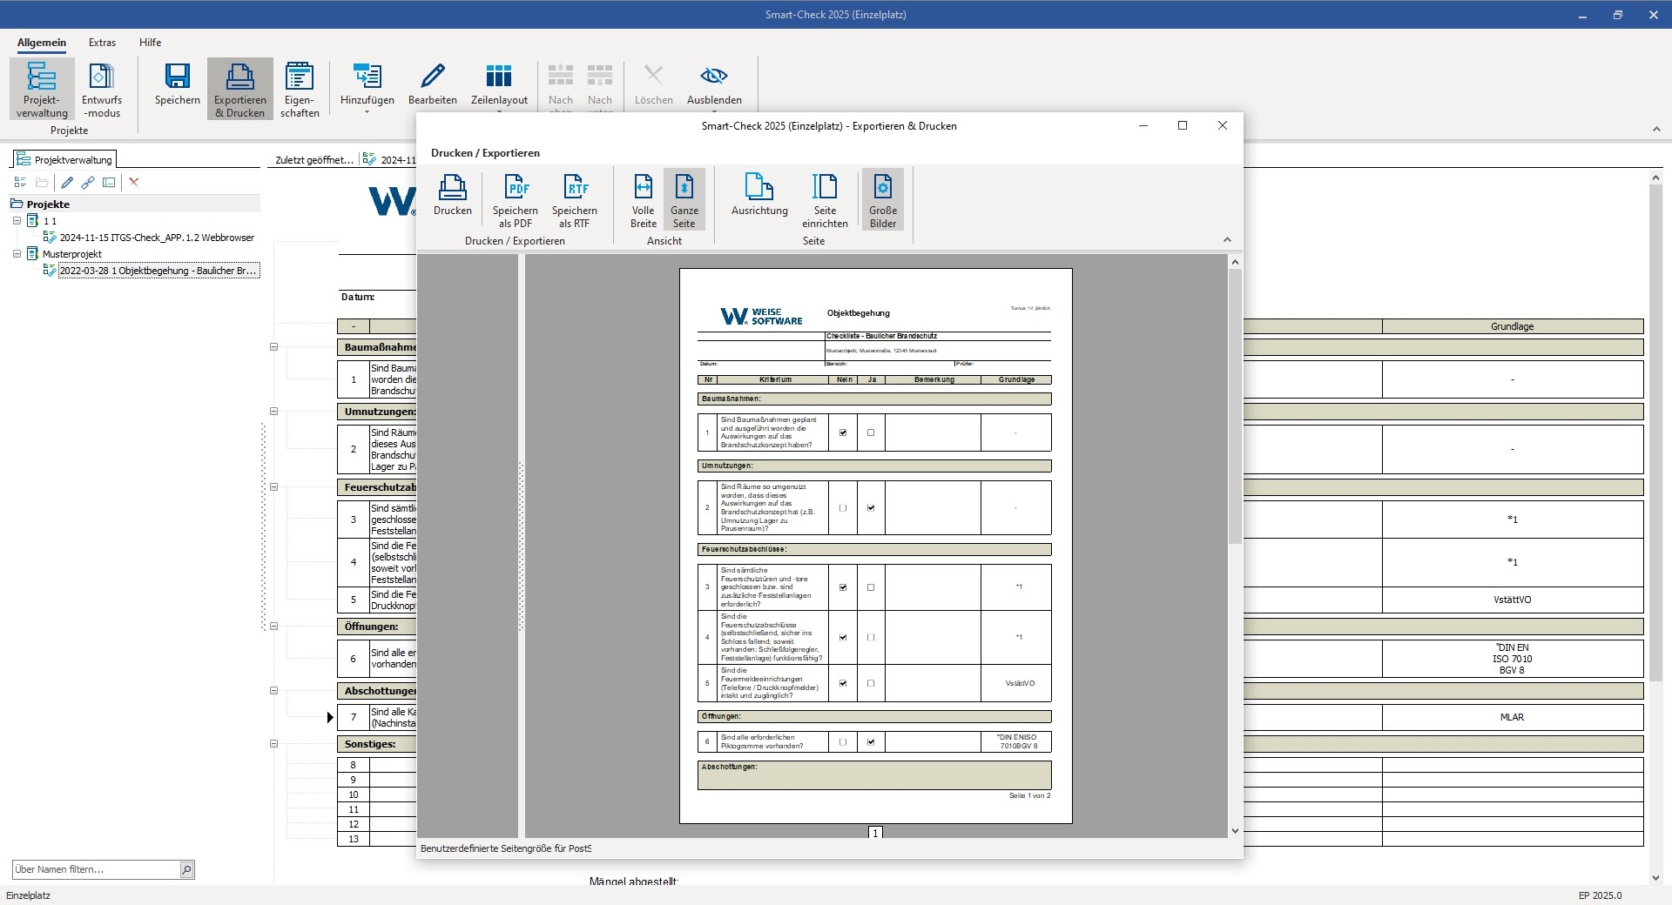Click the VstättVO cell in the document
The width and height of the screenshot is (1672, 905).
coord(1513,600)
